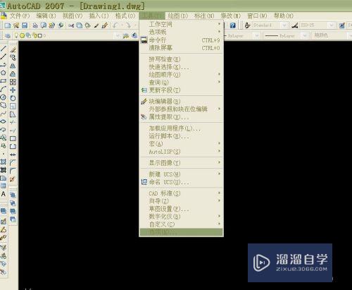Toggle layer 0 freeze sun icon
The width and height of the screenshot is (352, 290).
(x=23, y=35)
